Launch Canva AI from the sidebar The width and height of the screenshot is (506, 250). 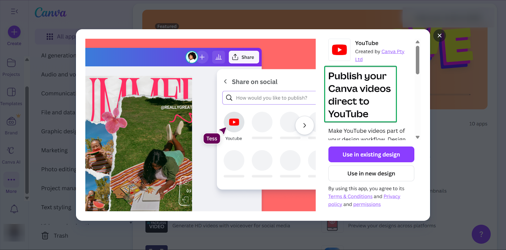tap(11, 155)
